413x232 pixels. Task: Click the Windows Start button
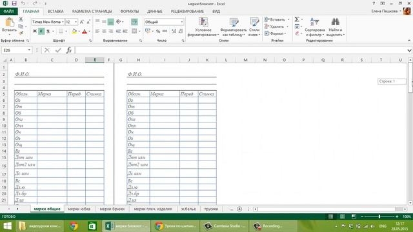7,226
